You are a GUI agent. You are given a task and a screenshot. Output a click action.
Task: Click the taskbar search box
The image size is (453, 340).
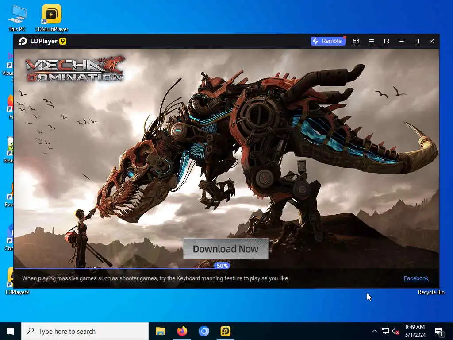(85, 331)
